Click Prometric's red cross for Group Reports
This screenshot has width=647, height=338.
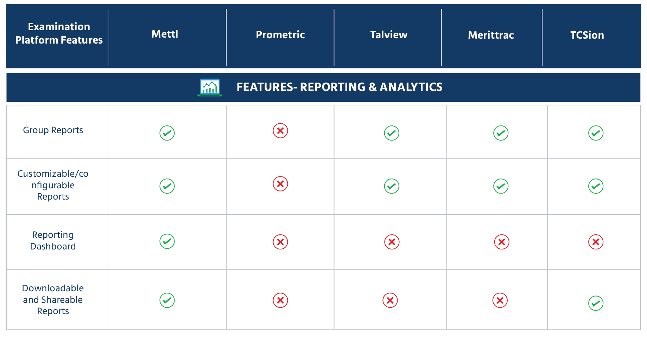point(280,131)
